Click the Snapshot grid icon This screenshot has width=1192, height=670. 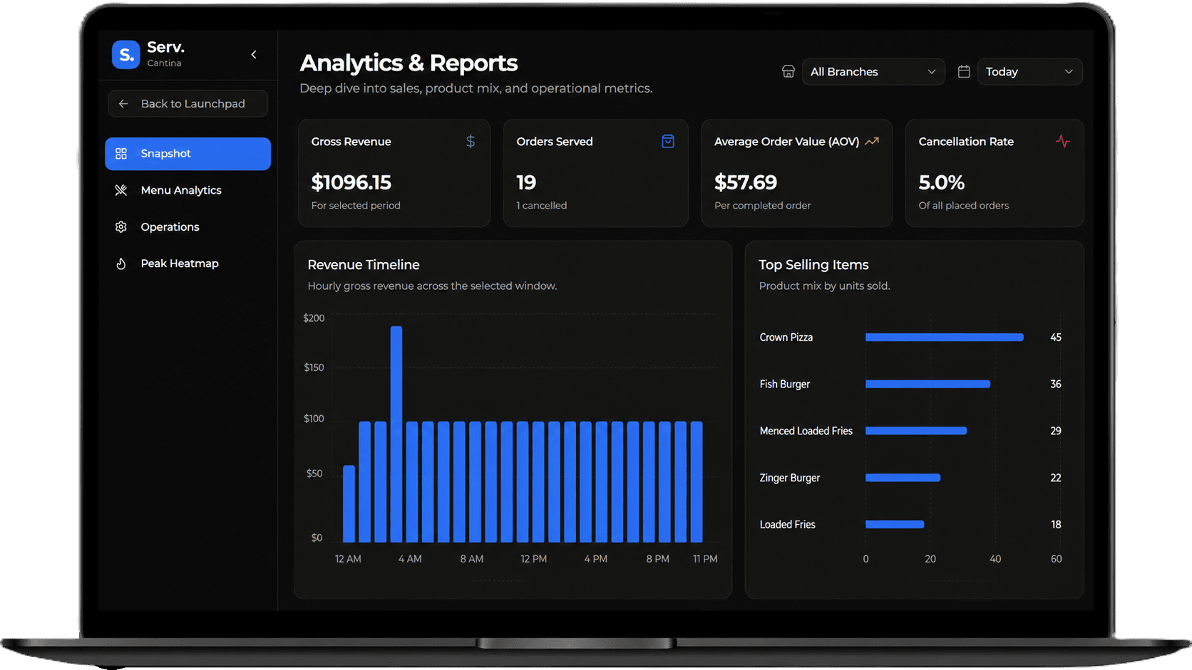coord(121,154)
